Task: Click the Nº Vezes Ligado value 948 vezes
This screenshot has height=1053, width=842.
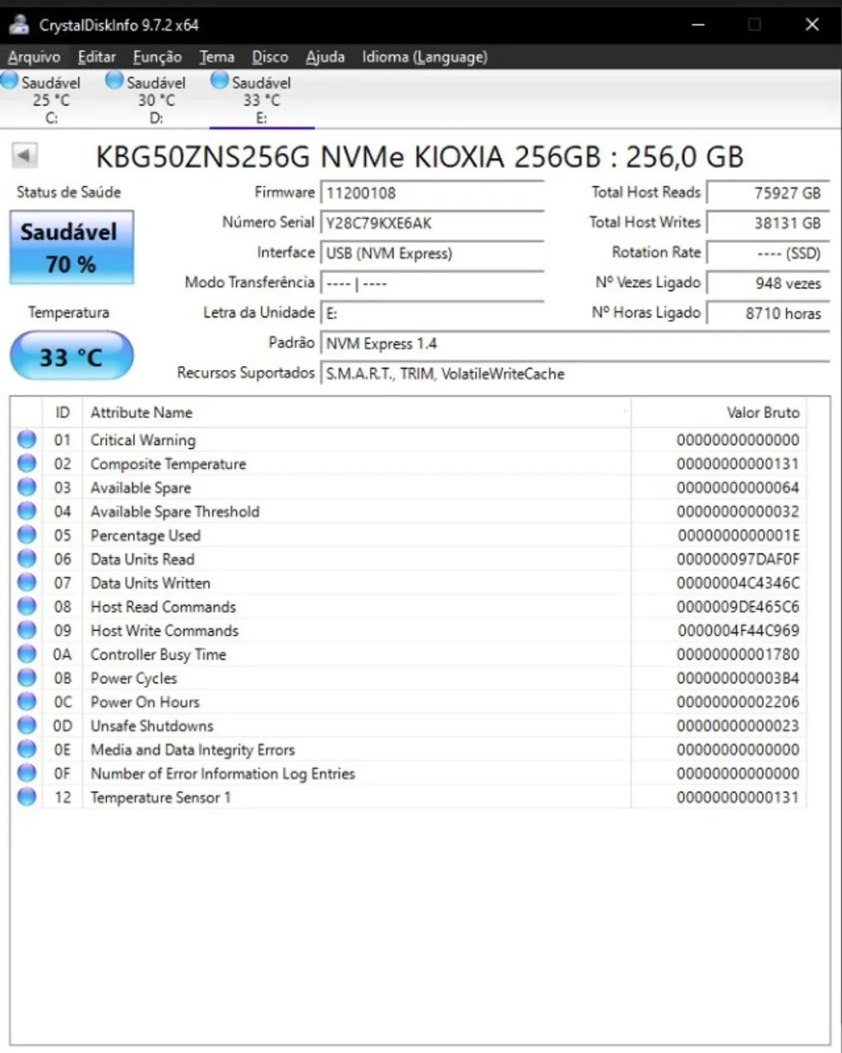Action: (x=768, y=283)
